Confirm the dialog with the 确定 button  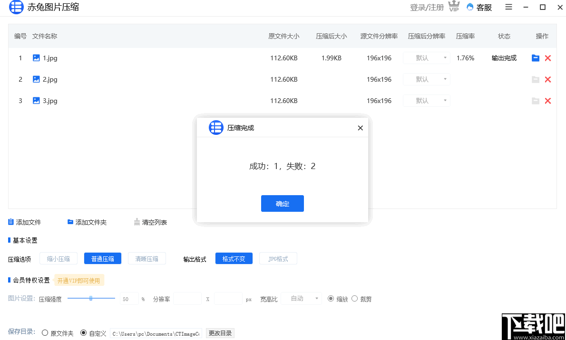pyautogui.click(x=282, y=203)
